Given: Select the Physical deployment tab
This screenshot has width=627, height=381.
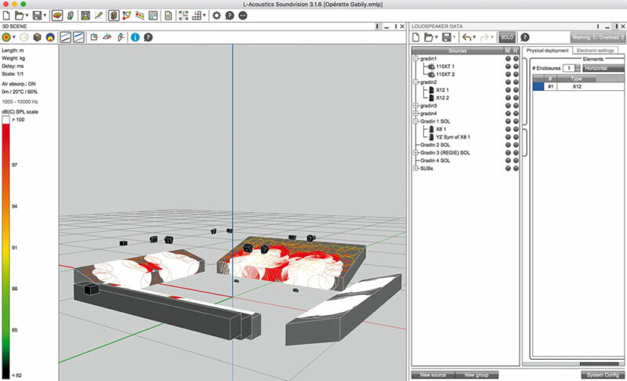Looking at the screenshot, I should tap(548, 50).
